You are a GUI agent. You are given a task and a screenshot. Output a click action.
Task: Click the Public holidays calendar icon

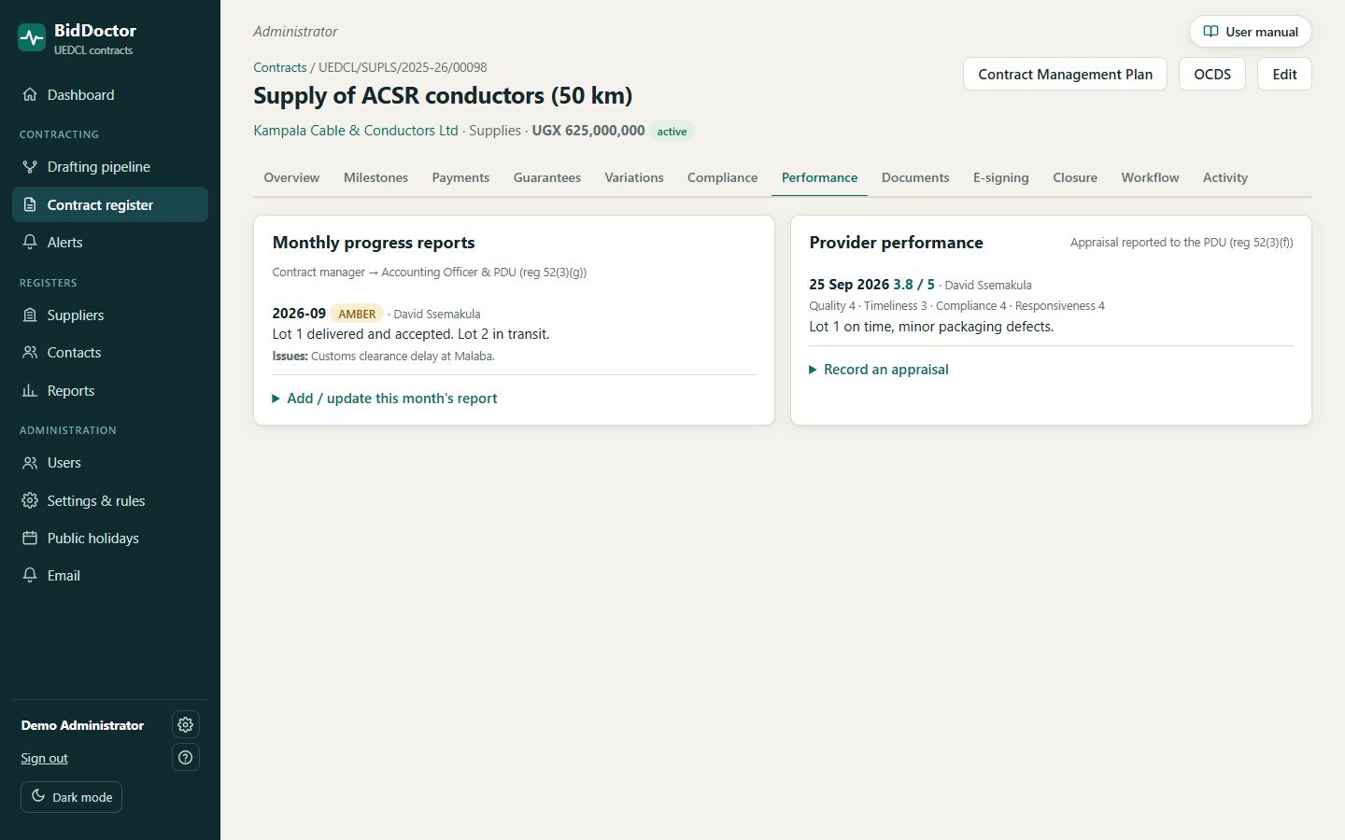coord(30,538)
